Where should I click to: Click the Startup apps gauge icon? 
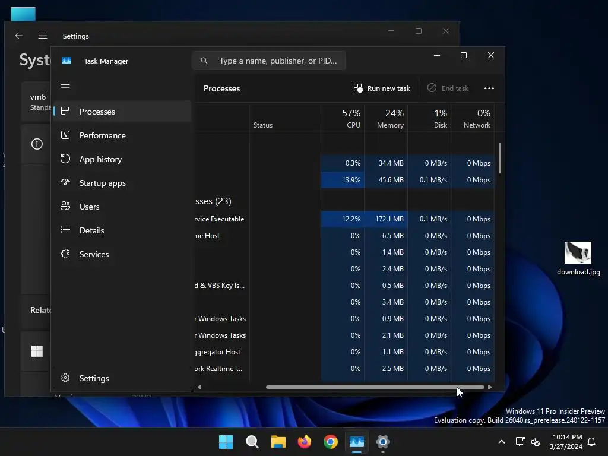point(65,182)
